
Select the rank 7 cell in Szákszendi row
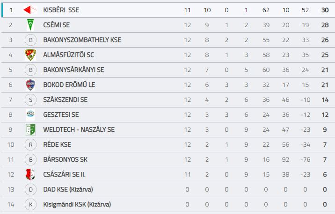click(10, 100)
